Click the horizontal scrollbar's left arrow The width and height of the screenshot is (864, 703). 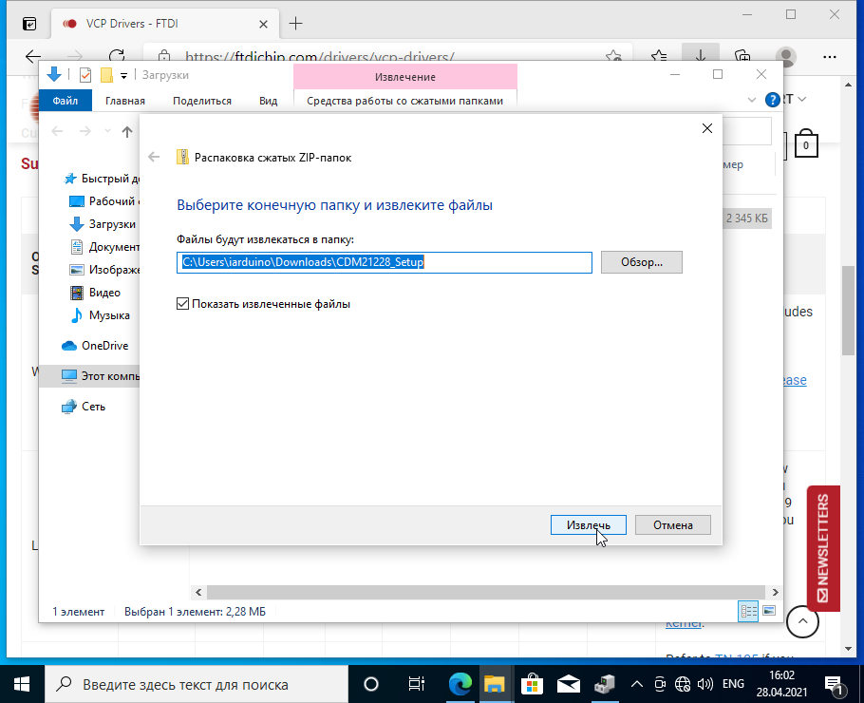coord(198,592)
